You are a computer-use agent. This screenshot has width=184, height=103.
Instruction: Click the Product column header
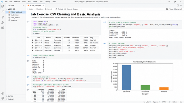click(49, 37)
